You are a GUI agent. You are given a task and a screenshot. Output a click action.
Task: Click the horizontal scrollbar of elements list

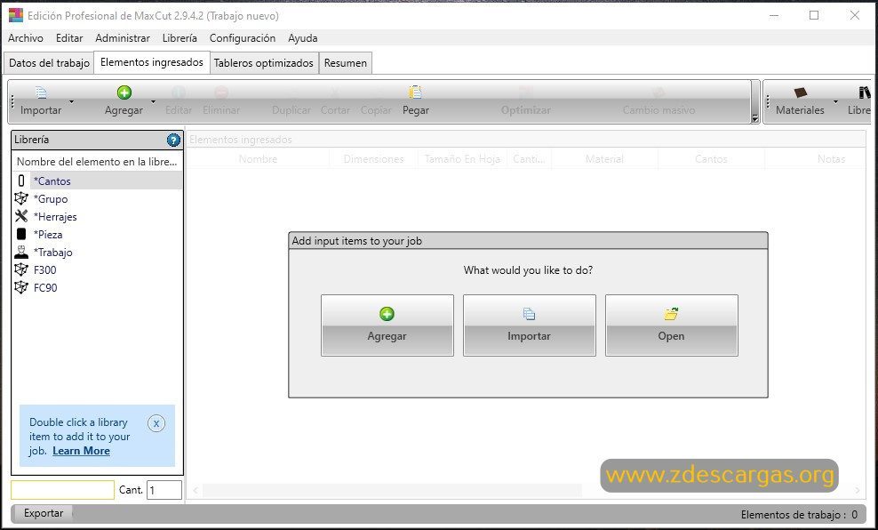392,491
